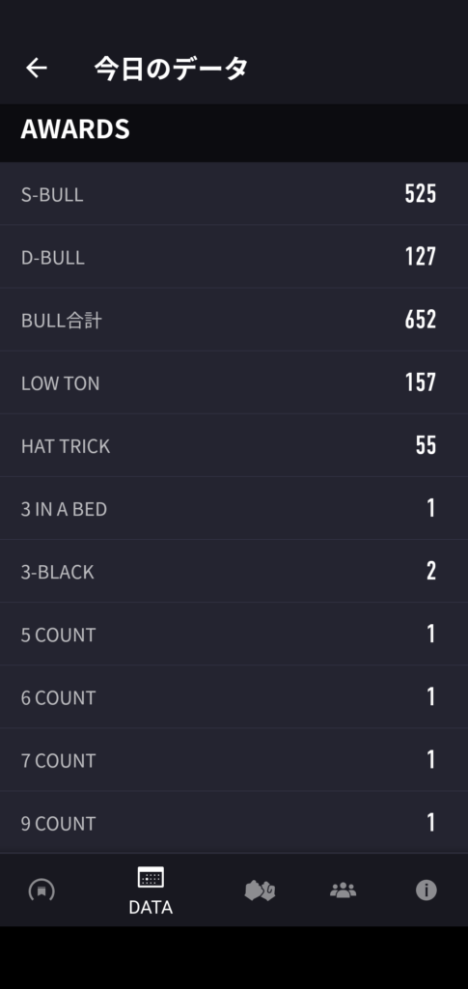This screenshot has width=468, height=989.
Task: Select the 5 COUNT row
Action: (x=234, y=634)
